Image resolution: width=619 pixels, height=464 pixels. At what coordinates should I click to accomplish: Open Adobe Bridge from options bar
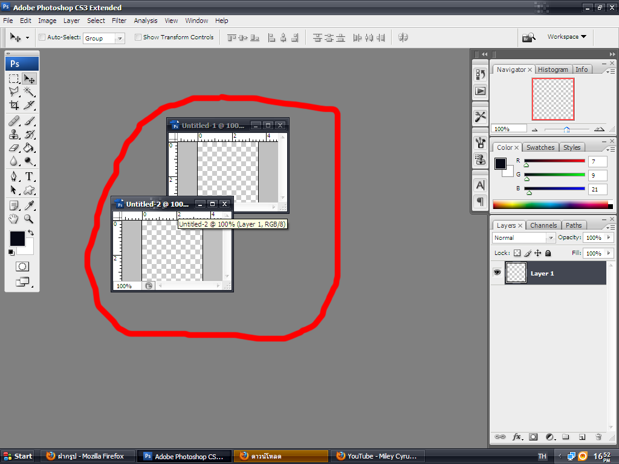[x=528, y=37]
